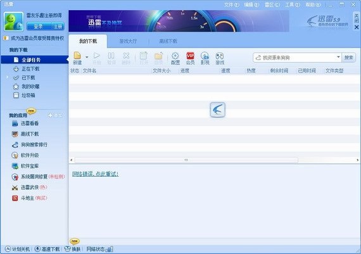Open the 雷区 menu
The width and height of the screenshot is (361, 254).
272,4
